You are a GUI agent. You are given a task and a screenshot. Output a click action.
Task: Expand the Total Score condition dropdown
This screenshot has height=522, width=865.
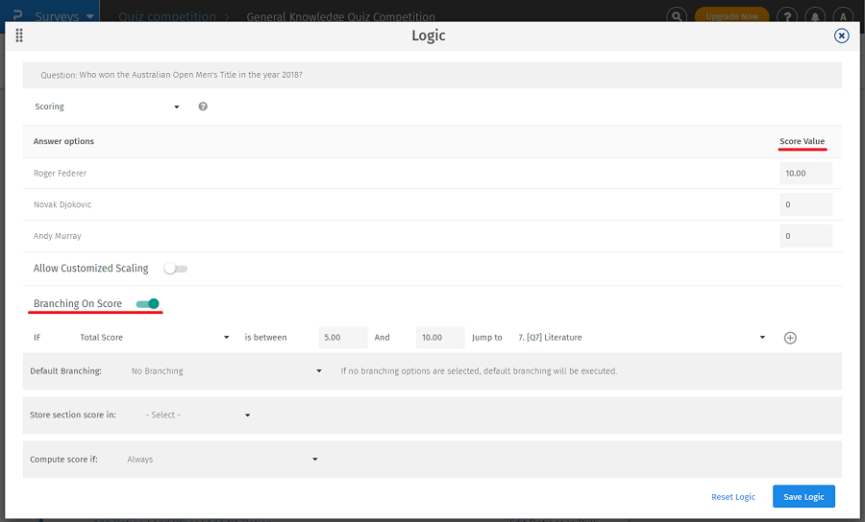(154, 338)
